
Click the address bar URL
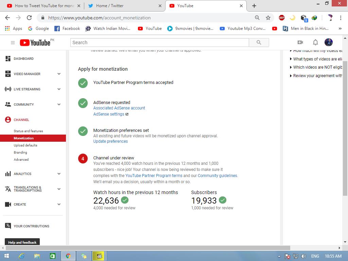(x=99, y=18)
